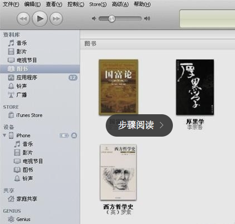This screenshot has height=224, width=235.
Task: Click the status display panel
Action: [207, 18]
